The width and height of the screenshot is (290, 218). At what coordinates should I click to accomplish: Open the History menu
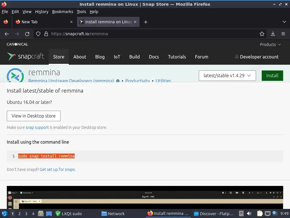click(x=42, y=12)
